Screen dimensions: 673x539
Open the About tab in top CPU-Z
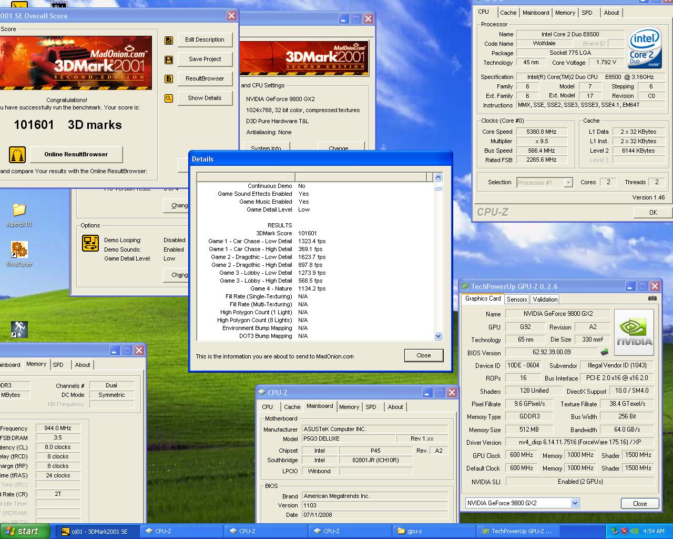[x=611, y=13]
